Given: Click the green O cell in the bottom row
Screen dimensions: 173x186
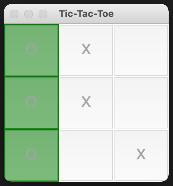Looking at the screenshot, I should [x=31, y=155].
